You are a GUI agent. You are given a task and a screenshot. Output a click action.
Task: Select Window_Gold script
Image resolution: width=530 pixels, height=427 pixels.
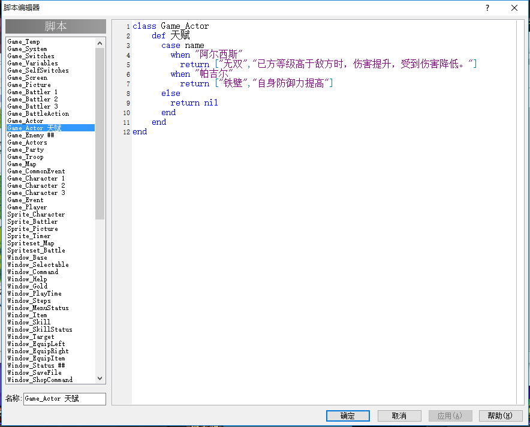click(x=51, y=286)
